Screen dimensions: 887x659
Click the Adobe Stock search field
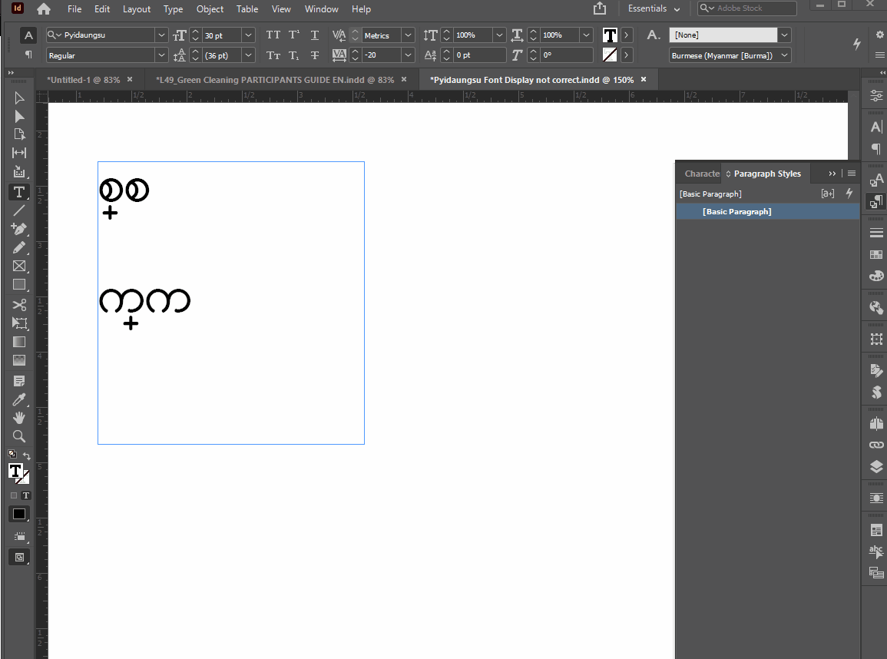point(746,8)
